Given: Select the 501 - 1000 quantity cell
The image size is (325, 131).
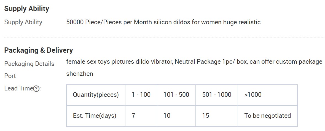Looking at the screenshot, I should 217,95.
